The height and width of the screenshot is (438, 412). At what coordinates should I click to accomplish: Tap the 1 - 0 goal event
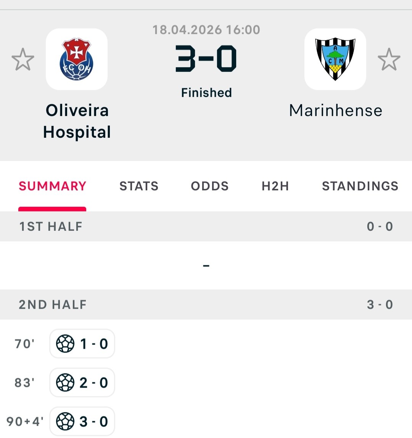(x=82, y=344)
